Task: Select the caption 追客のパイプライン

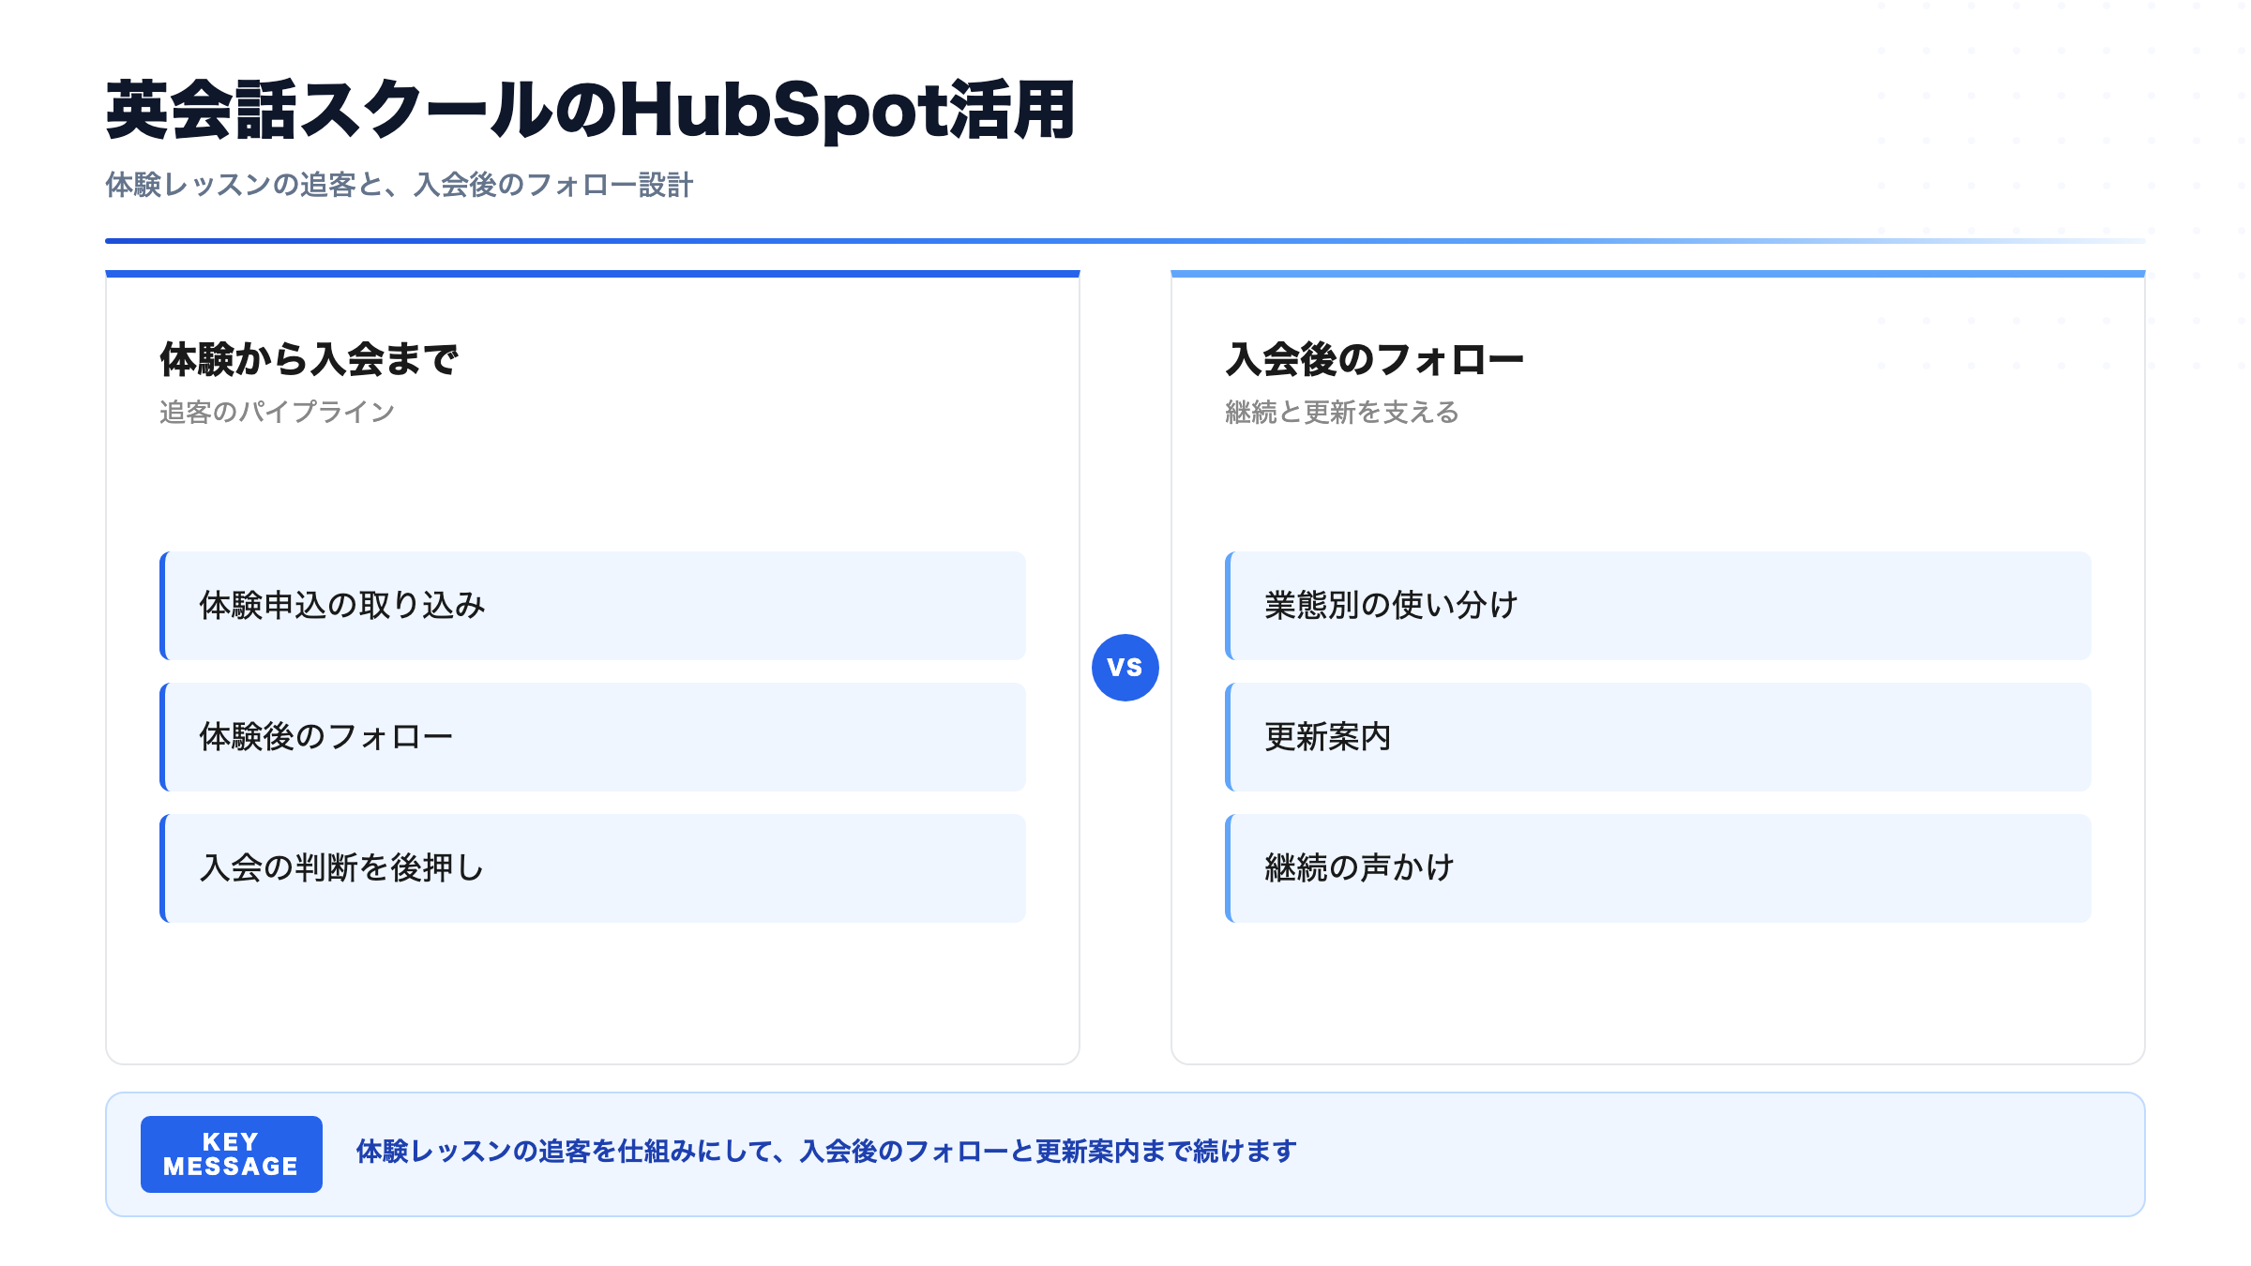Action: pos(277,412)
